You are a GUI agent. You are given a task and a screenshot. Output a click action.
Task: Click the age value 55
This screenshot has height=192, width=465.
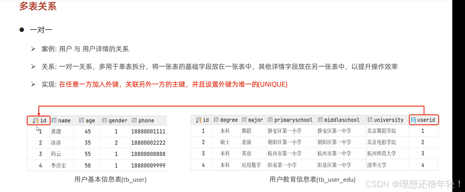(x=88, y=154)
